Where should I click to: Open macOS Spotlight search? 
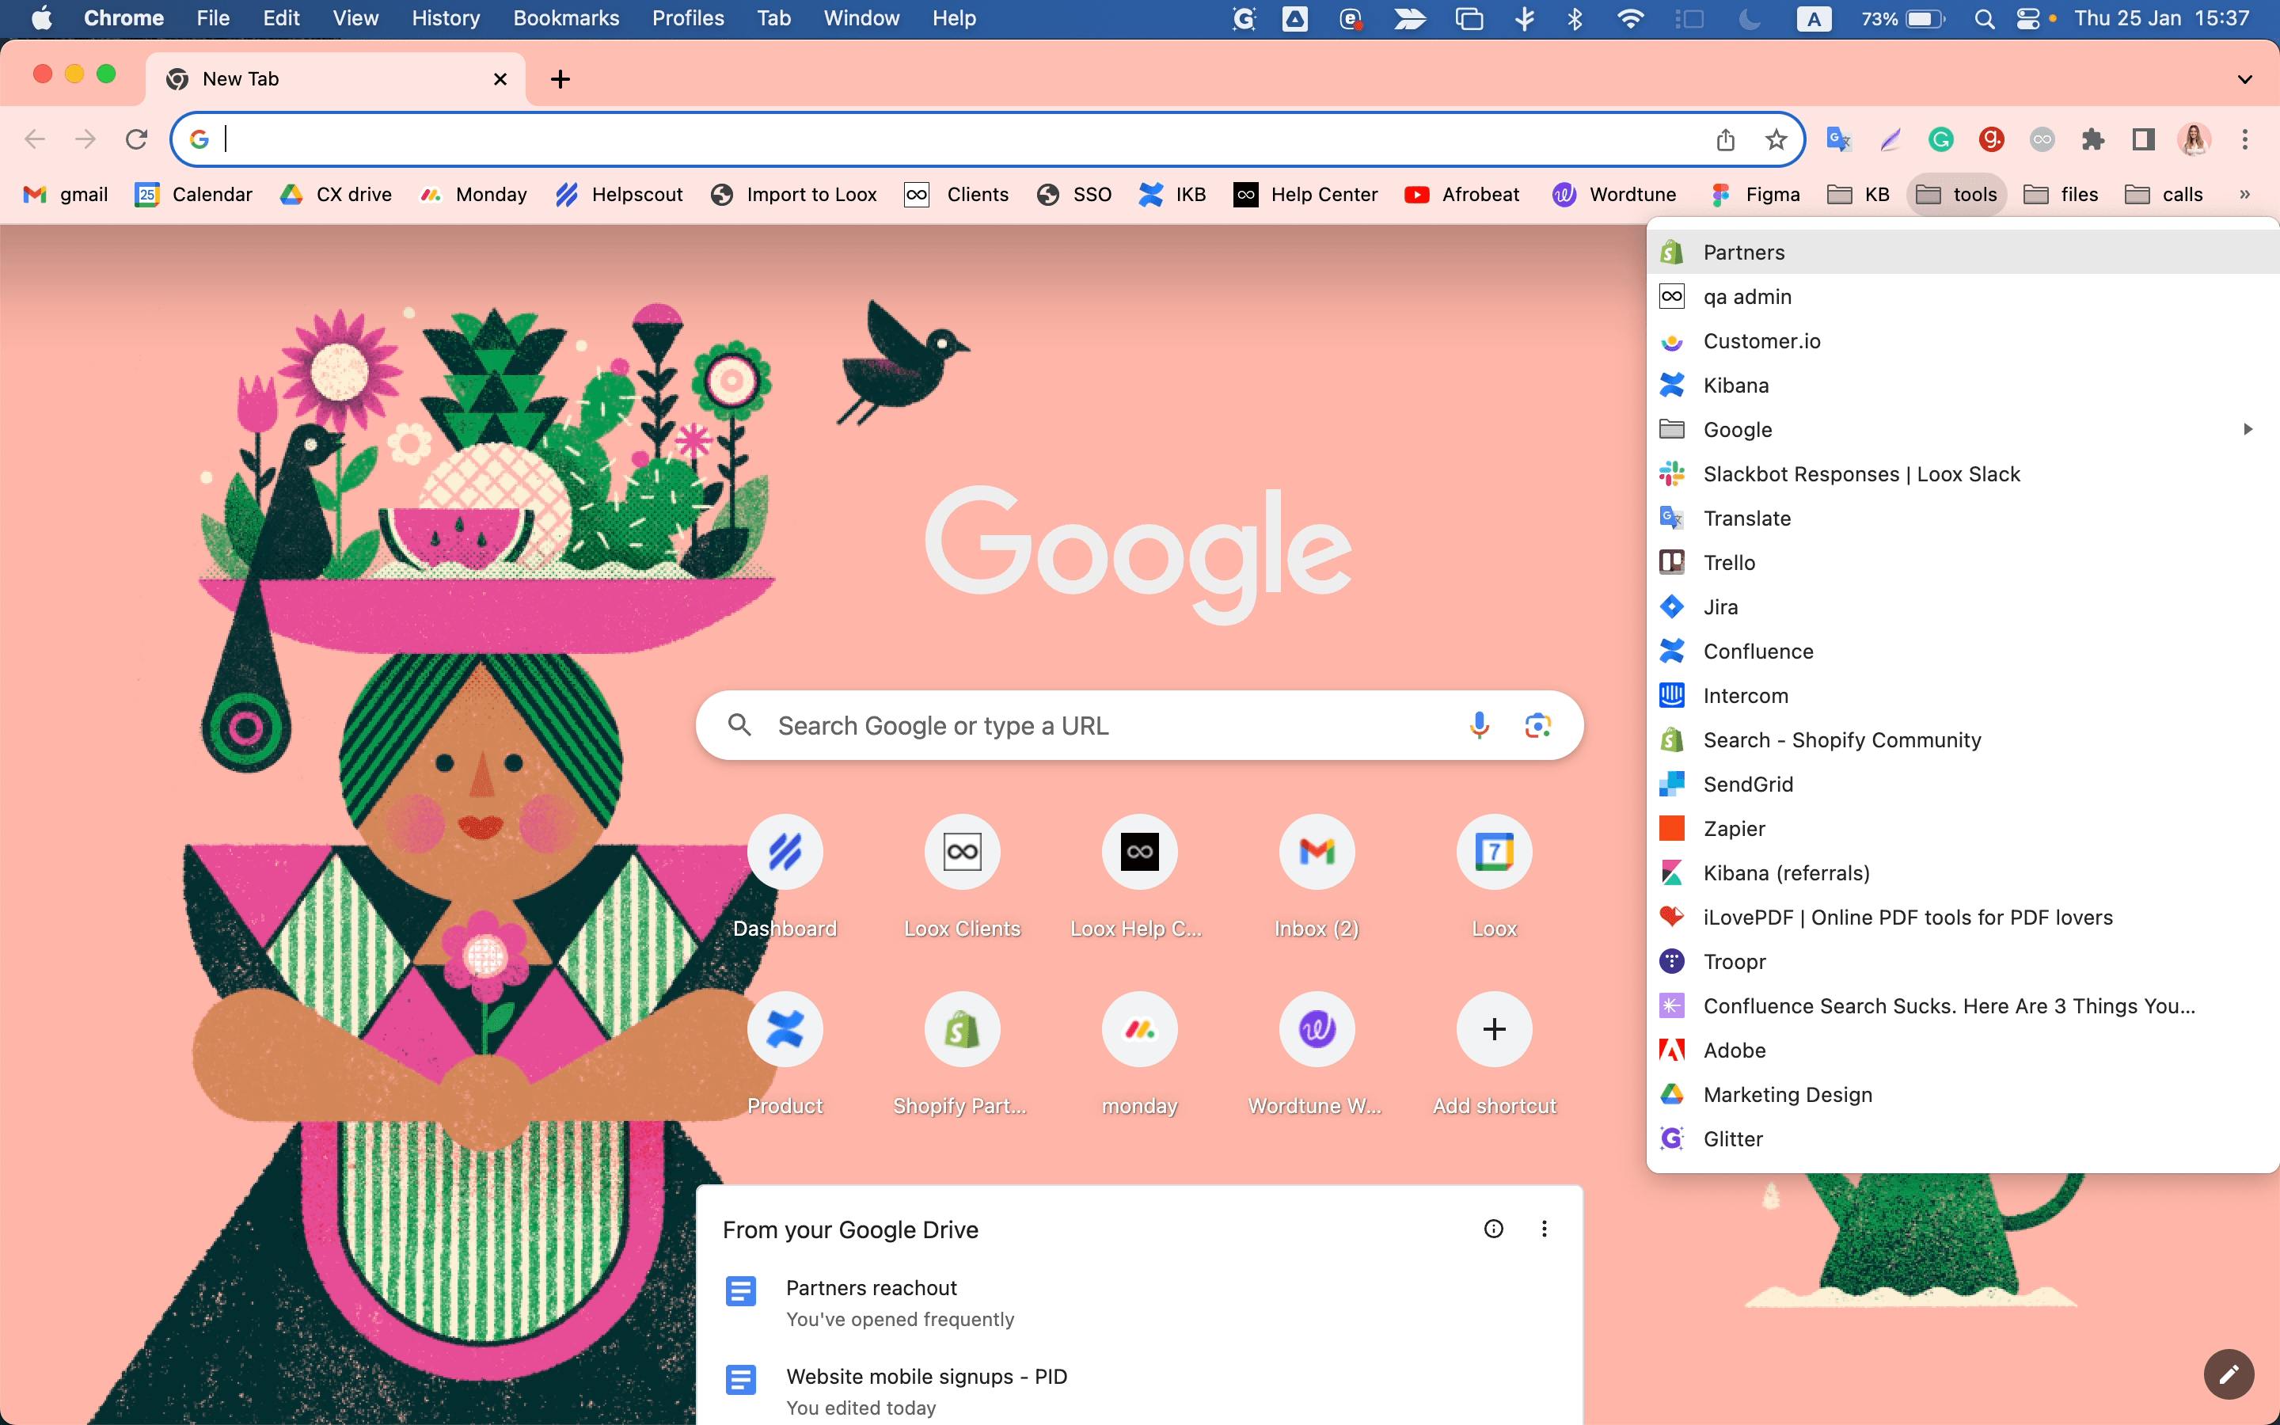pyautogui.click(x=1984, y=19)
